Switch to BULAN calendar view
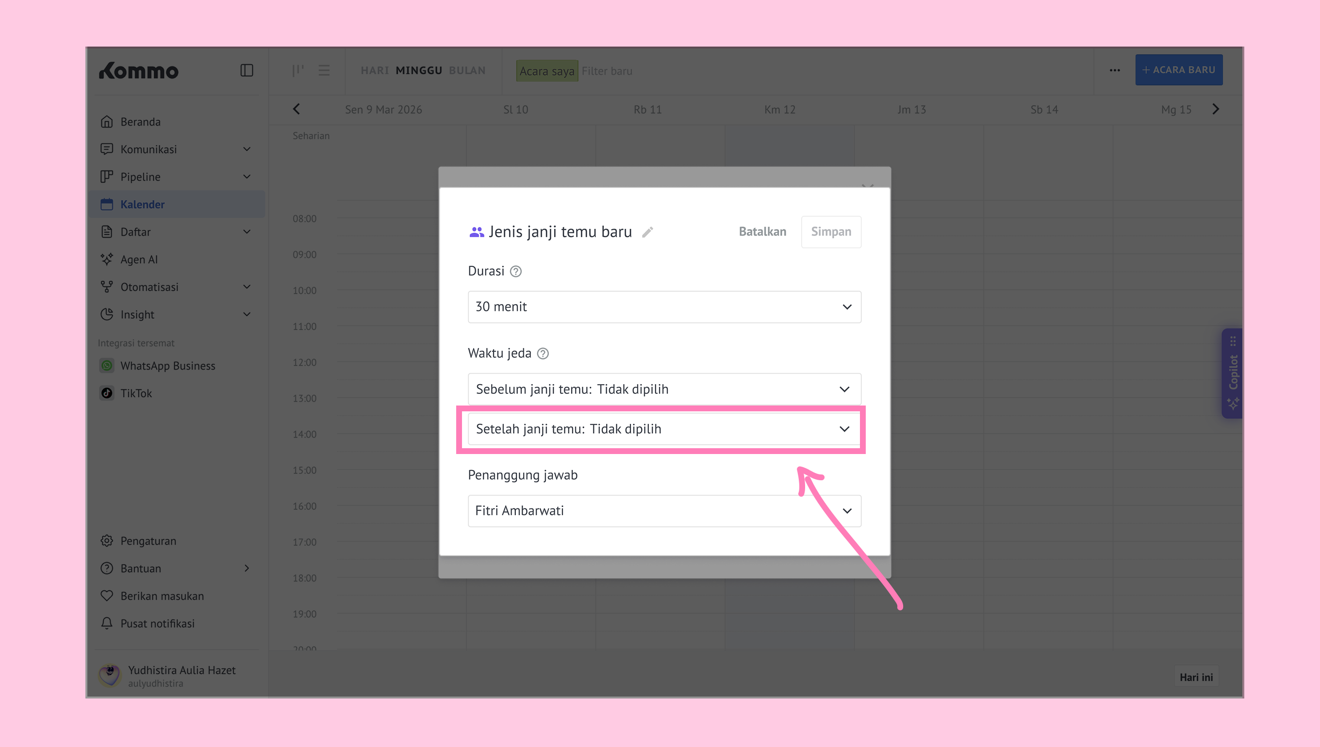Image resolution: width=1320 pixels, height=747 pixels. (467, 70)
